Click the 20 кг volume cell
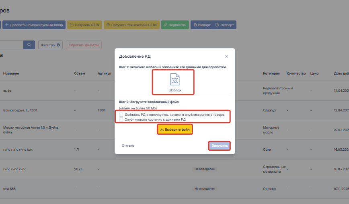The width and height of the screenshot is (349, 204). click(78, 169)
